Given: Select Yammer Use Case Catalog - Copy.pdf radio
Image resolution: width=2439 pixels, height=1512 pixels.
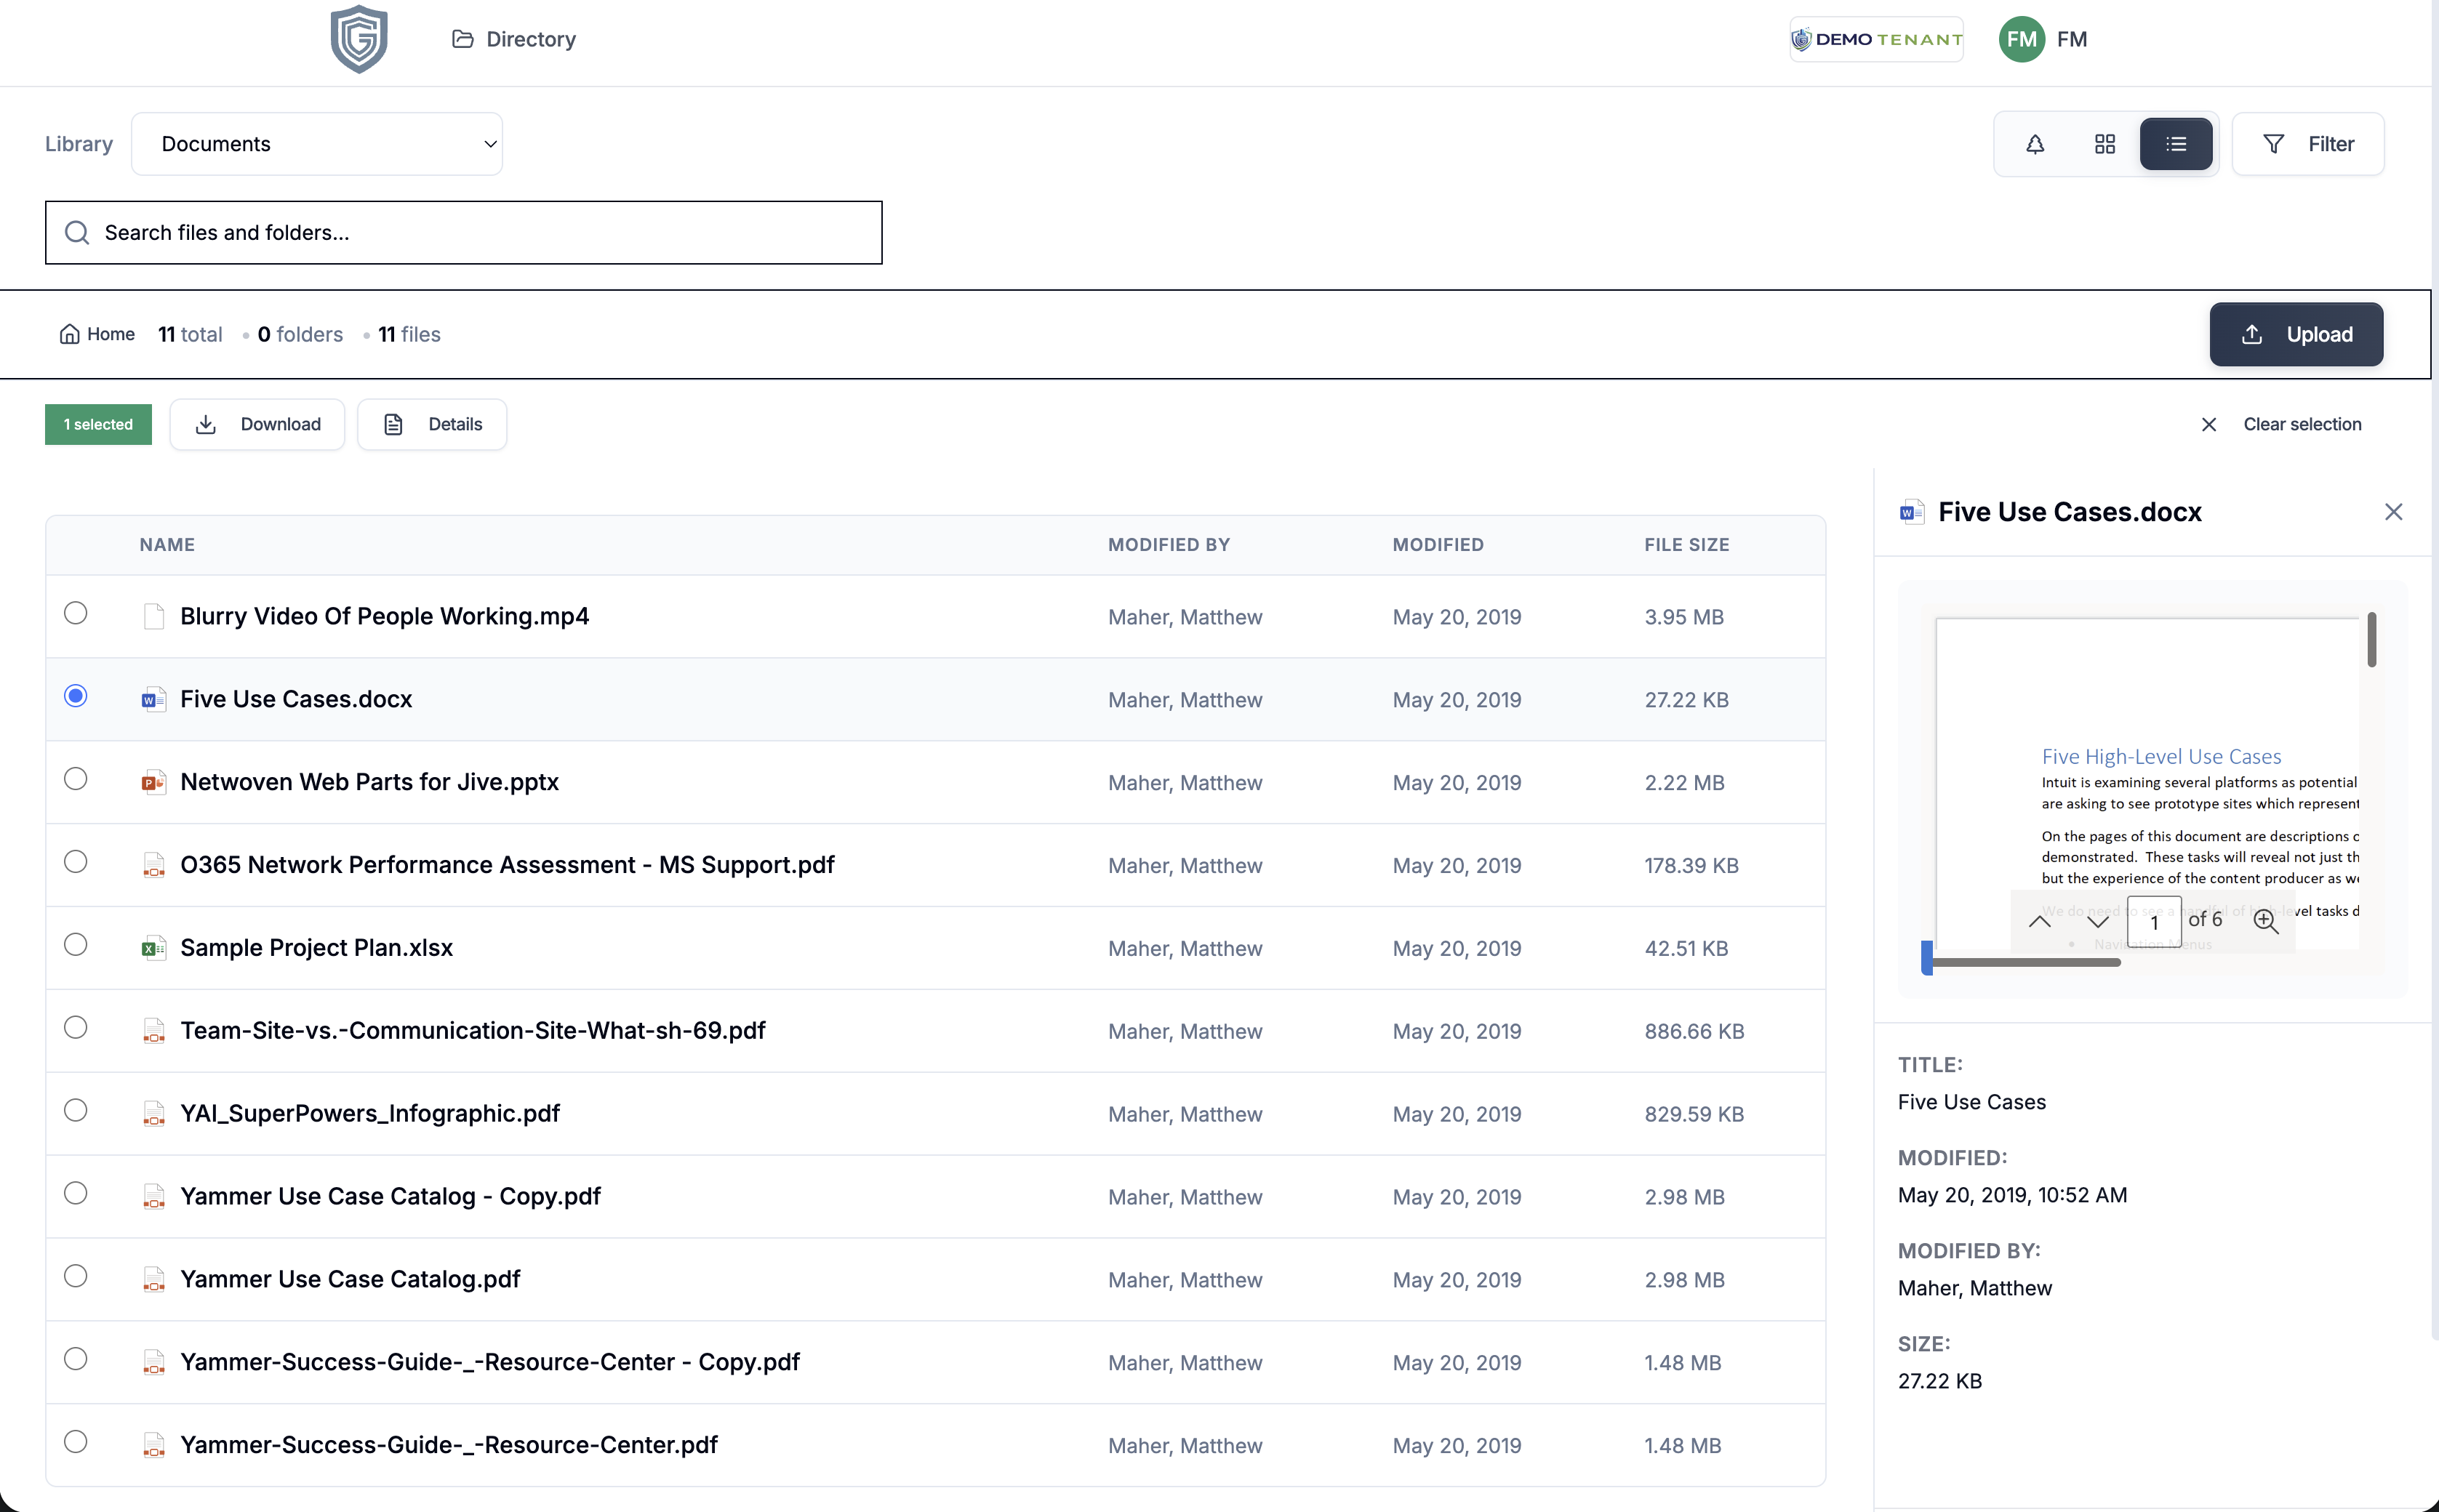Looking at the screenshot, I should point(75,1194).
